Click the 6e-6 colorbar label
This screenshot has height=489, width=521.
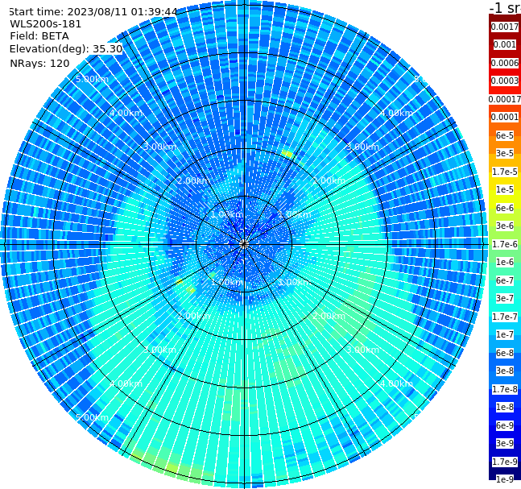(x=505, y=208)
